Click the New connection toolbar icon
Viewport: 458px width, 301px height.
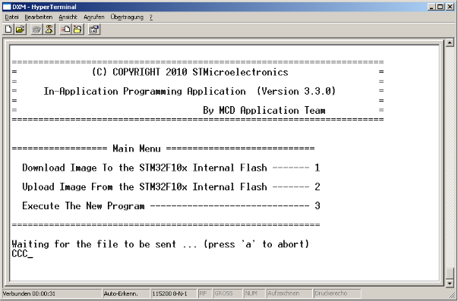[x=8, y=29]
